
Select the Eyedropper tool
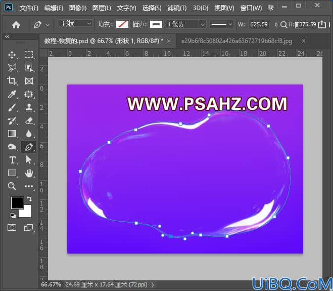point(12,94)
